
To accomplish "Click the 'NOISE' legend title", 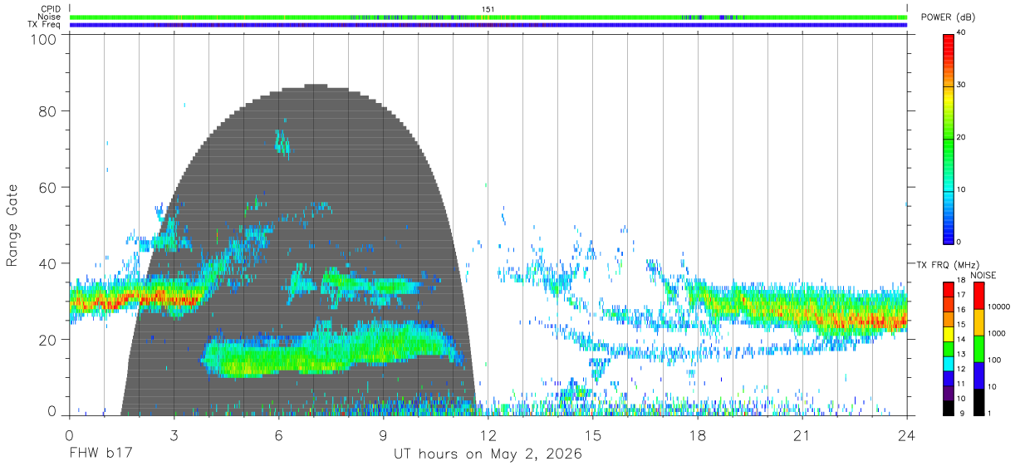I will [983, 275].
